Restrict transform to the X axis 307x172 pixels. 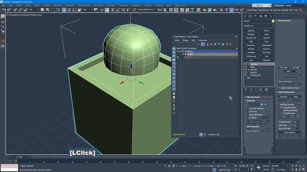pos(221,10)
